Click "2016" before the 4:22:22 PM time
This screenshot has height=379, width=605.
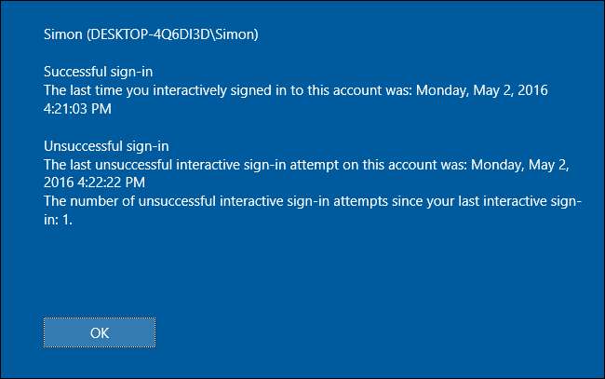pyautogui.click(x=59, y=183)
